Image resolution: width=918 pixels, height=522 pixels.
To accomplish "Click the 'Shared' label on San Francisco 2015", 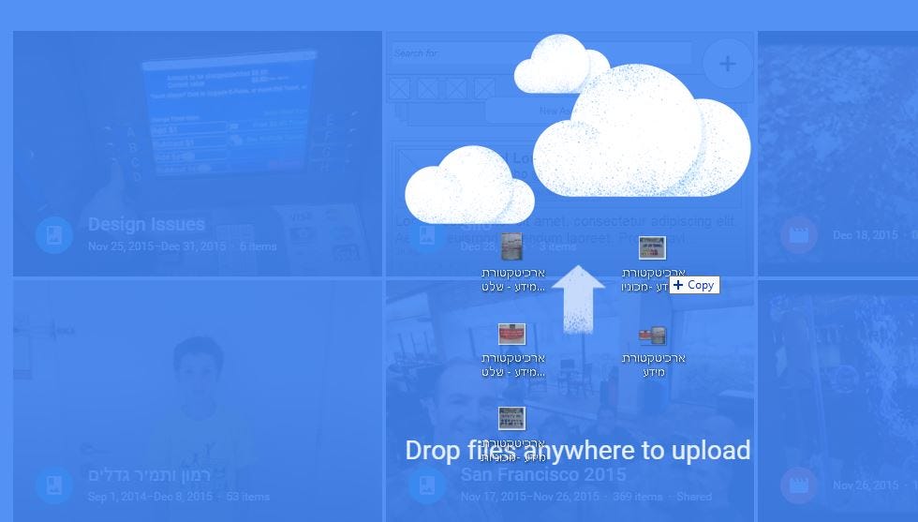I will pyautogui.click(x=694, y=496).
